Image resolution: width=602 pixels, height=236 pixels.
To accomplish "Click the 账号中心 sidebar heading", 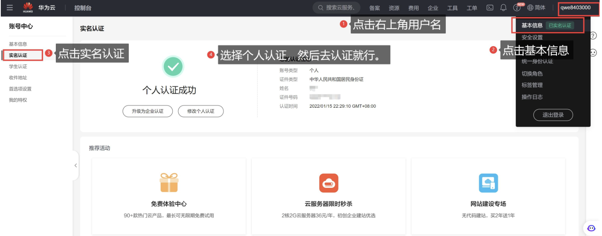I will (x=21, y=26).
